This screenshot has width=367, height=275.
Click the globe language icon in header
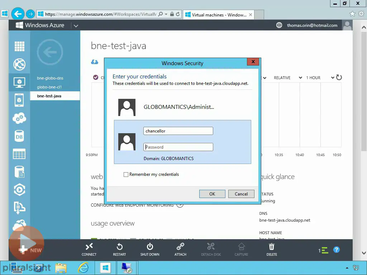[x=279, y=25]
